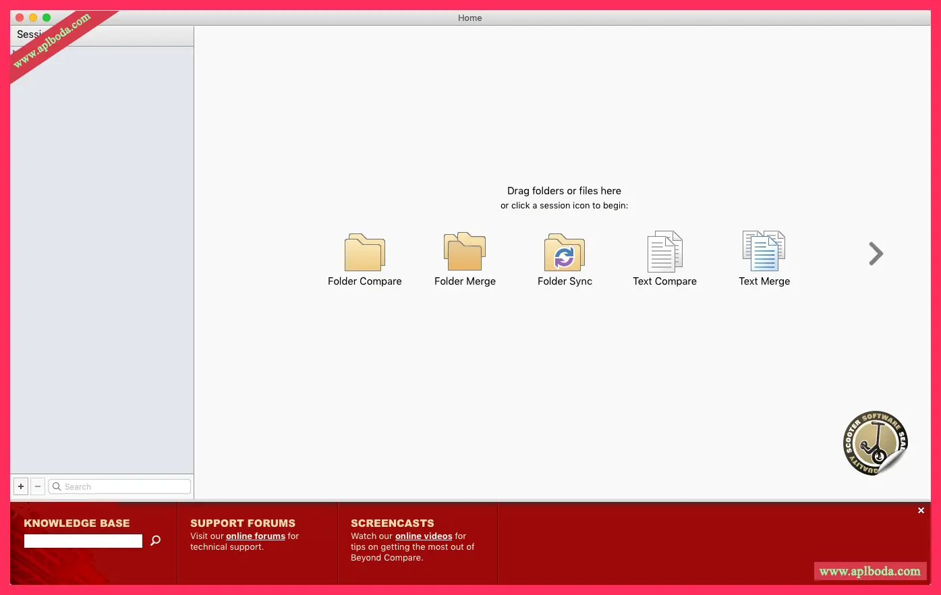Viewport: 941px width, 595px height.
Task: Remove session using the minus button
Action: pyautogui.click(x=38, y=486)
